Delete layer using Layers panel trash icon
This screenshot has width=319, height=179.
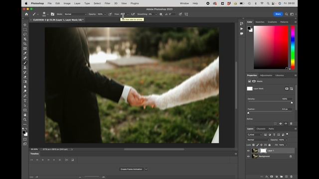tap(291, 177)
